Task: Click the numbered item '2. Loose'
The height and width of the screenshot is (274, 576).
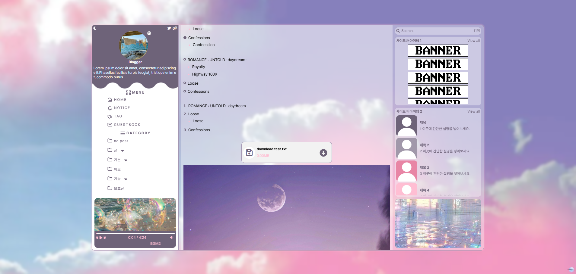Action: point(191,114)
